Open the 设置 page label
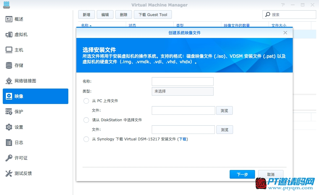The height and width of the screenshot is (195, 319). click(x=19, y=127)
